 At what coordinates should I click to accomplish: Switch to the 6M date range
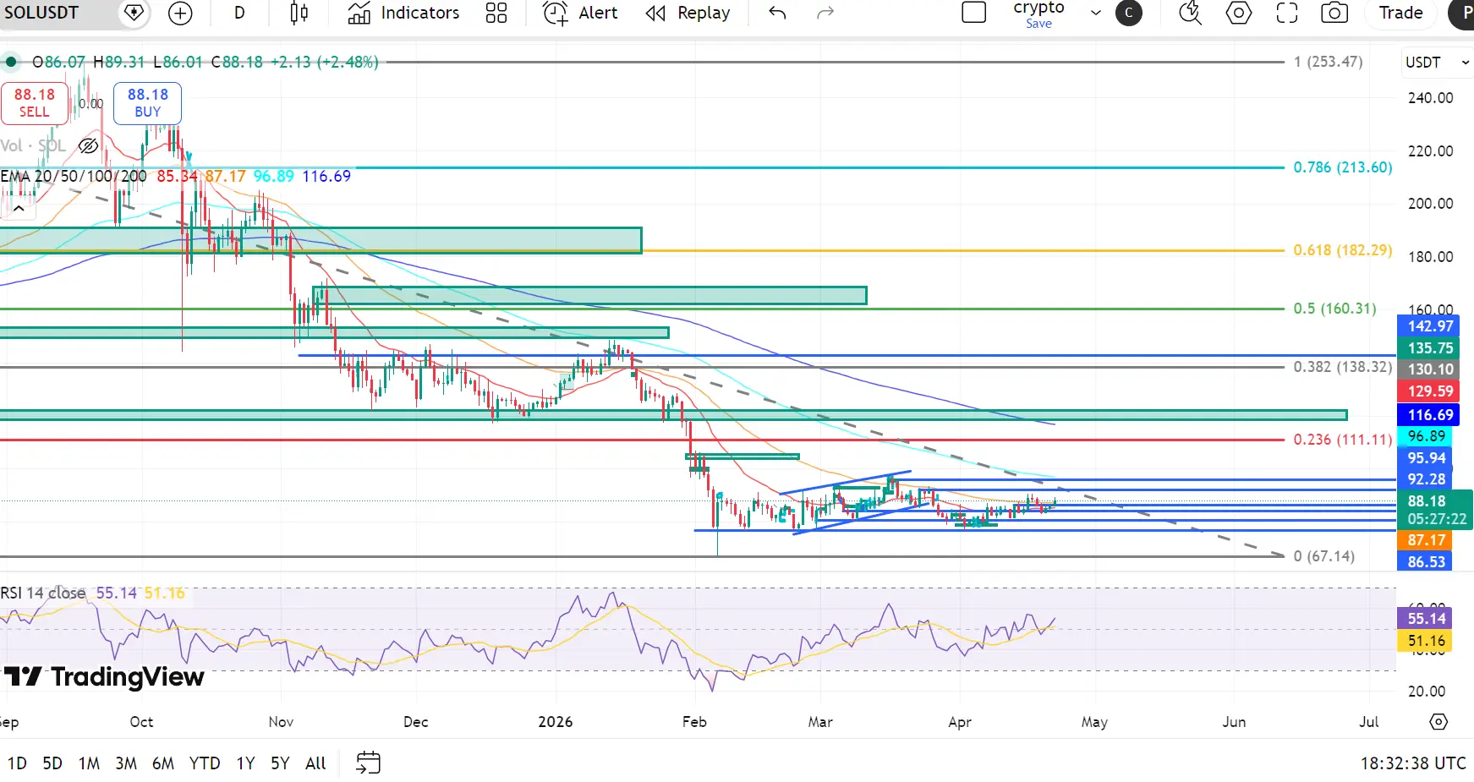163,763
